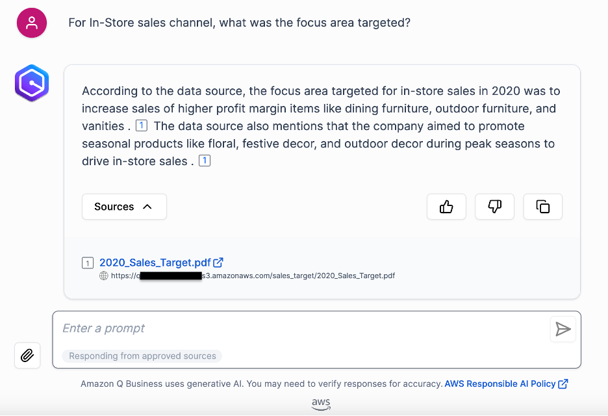Open the 2020_Sales_Target.pdf source link
The height and width of the screenshot is (416, 608).
(x=155, y=263)
